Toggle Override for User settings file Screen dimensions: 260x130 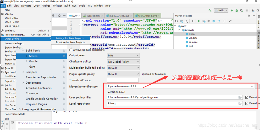[247, 97]
